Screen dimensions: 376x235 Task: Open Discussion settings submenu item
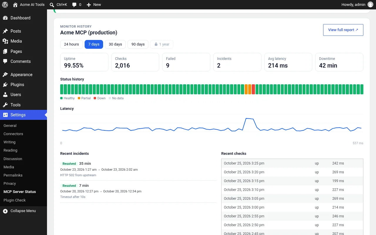(23, 159)
